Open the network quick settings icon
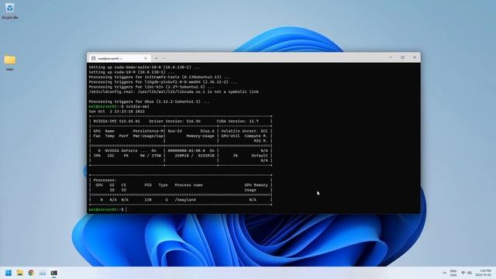This screenshot has width=496, height=279. [x=463, y=273]
